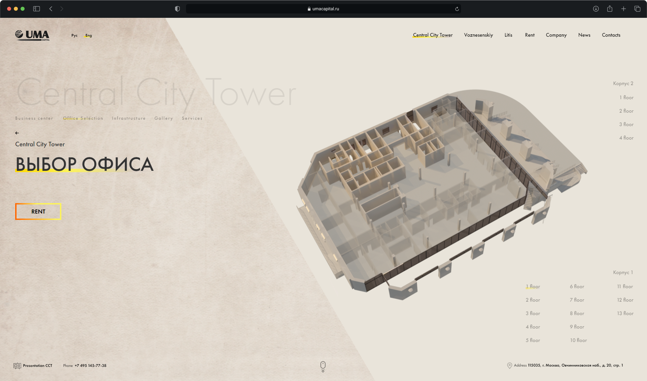Switch language to Рус

74,35
